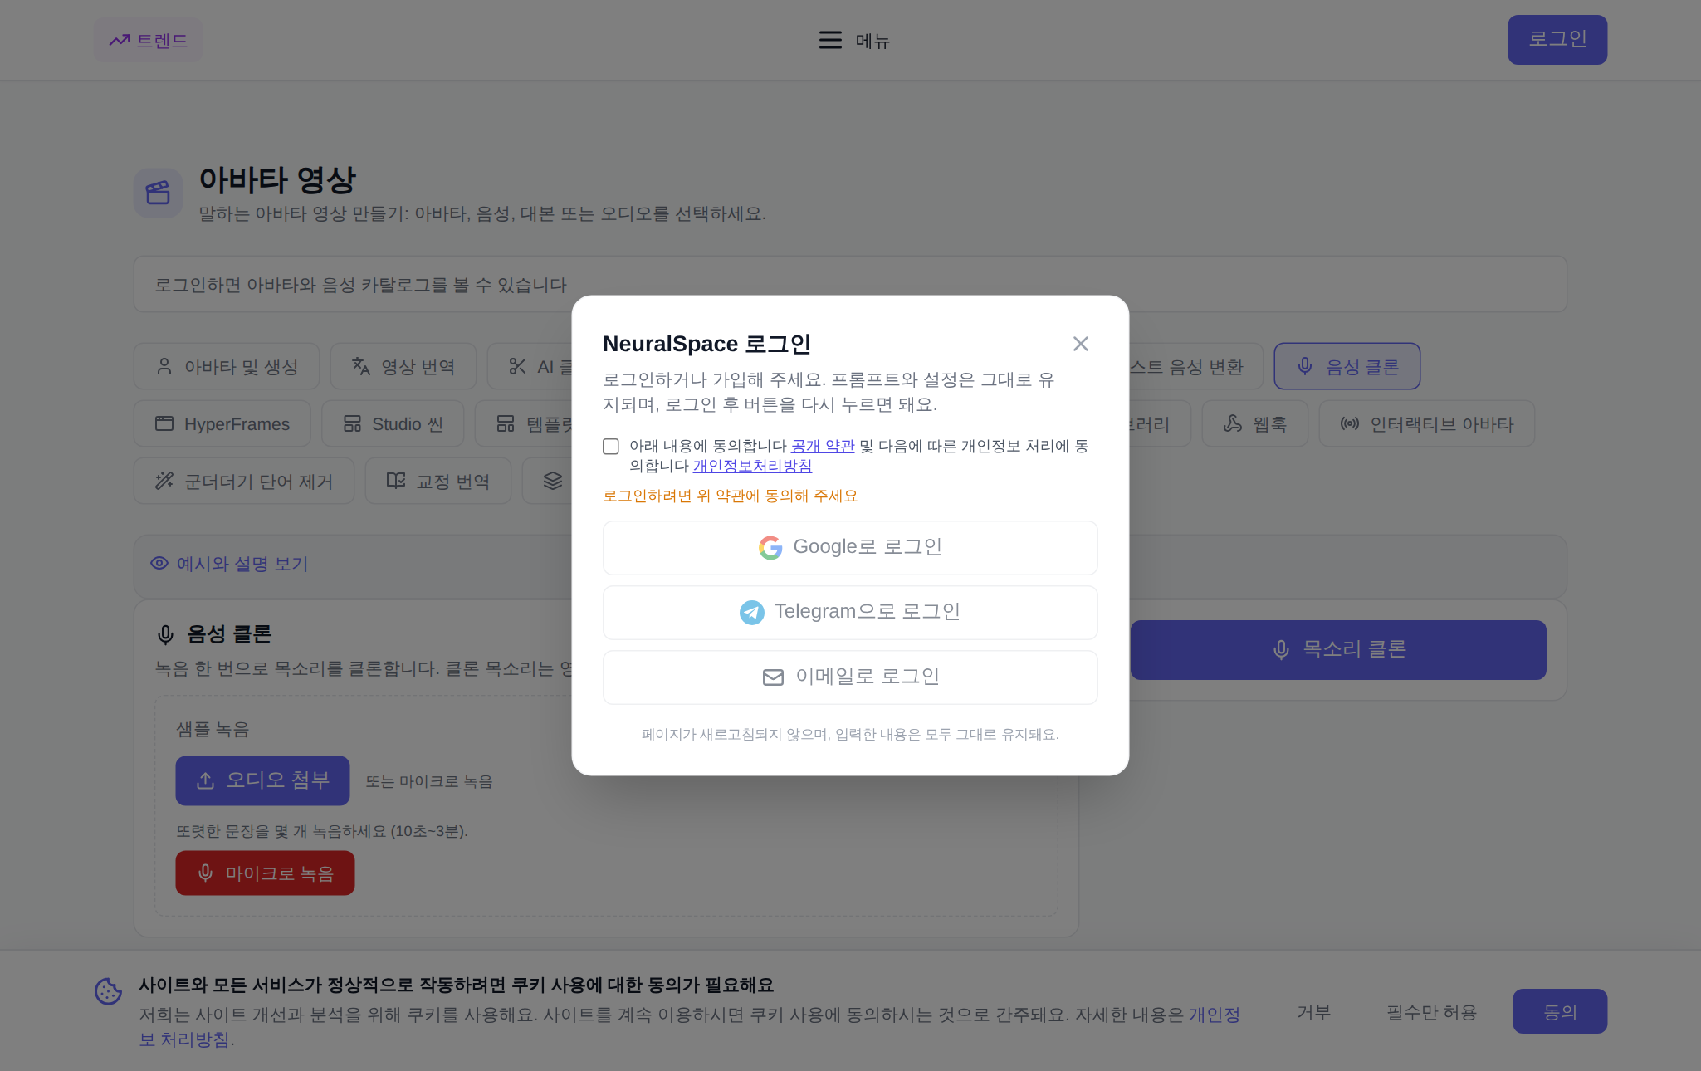Select the 인터랙티브 아바타 tab
The image size is (1701, 1071).
pyautogui.click(x=1427, y=423)
